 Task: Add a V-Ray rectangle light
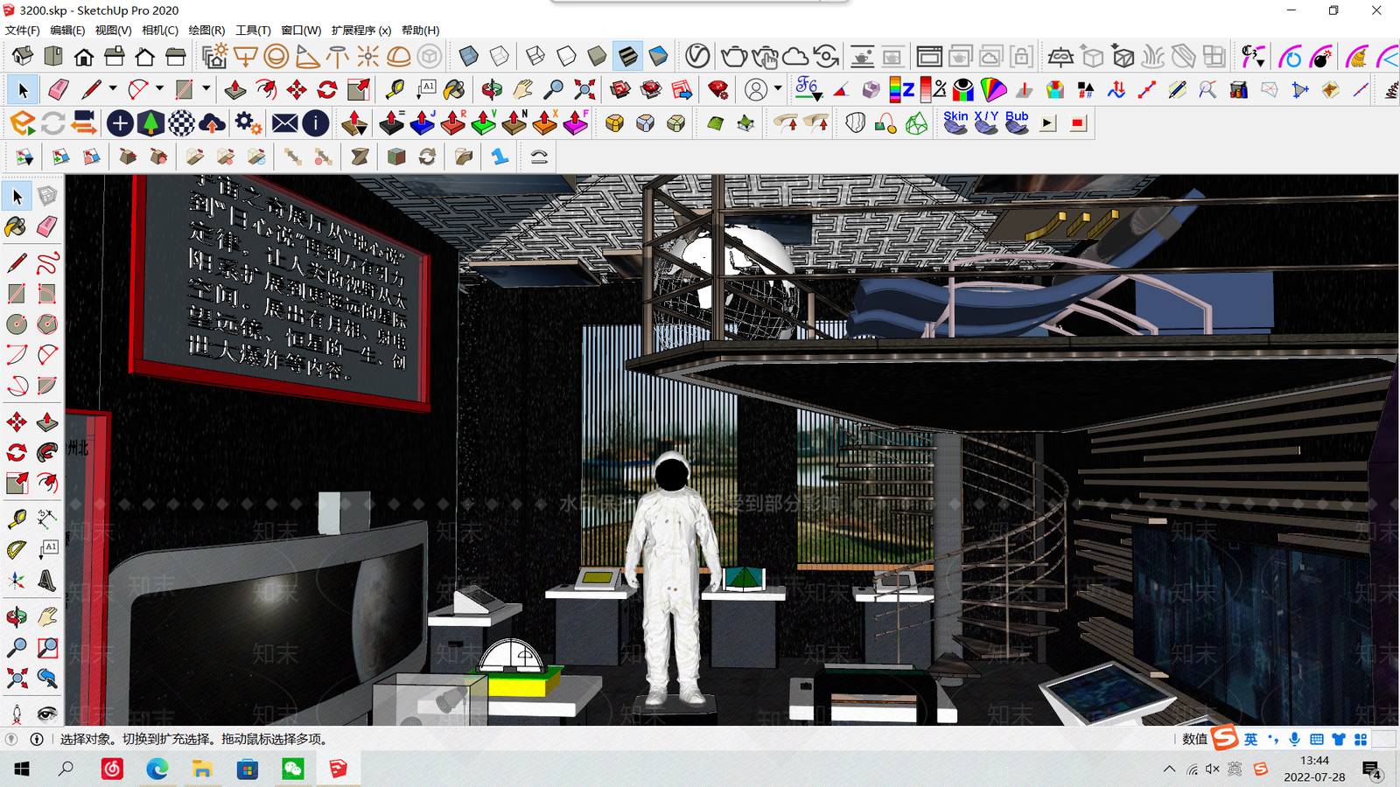246,57
